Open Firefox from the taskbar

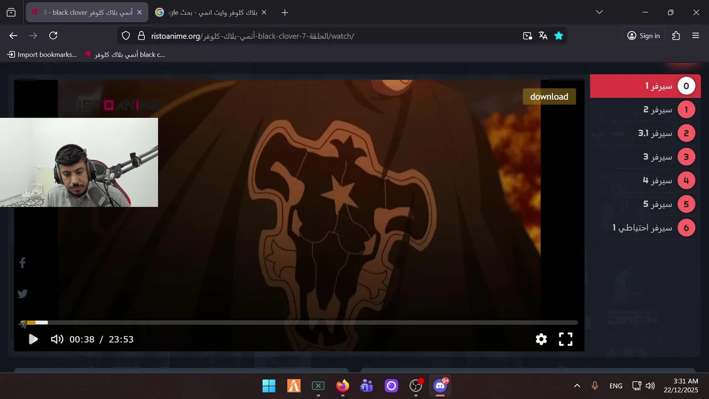343,386
